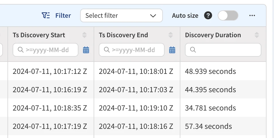Image resolution: width=274 pixels, height=138 pixels.
Task: Select start time cell 2024-07-11, 10:16:19 Z
Action: pos(50,90)
